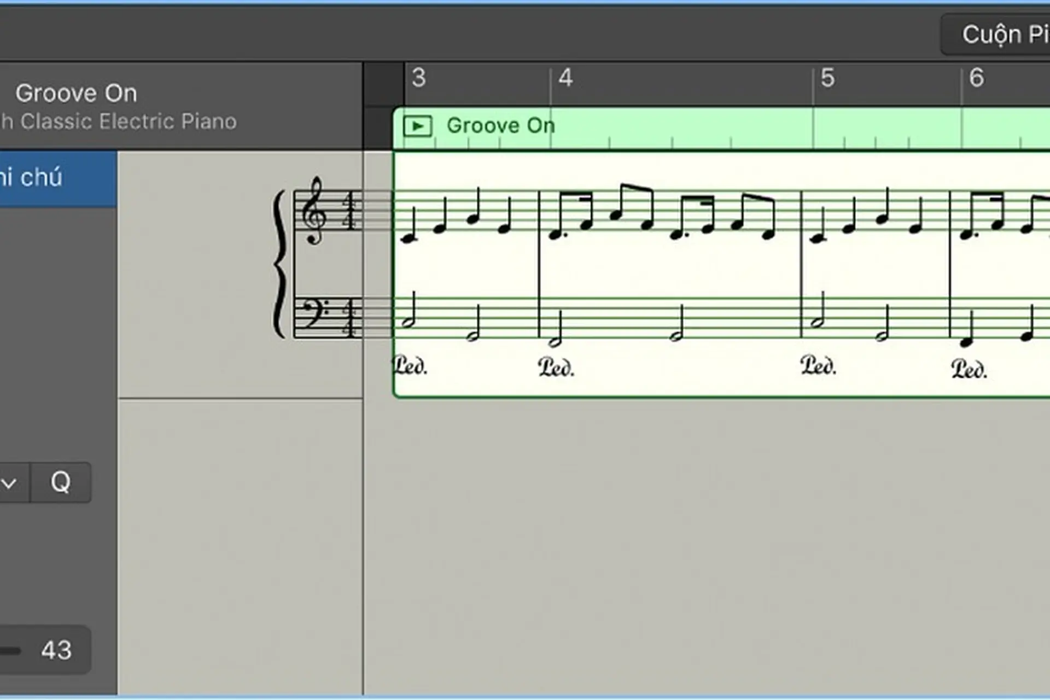Screen dimensions: 1050x700
Task: Select the Ped. marking under bar 5
Action: (819, 365)
